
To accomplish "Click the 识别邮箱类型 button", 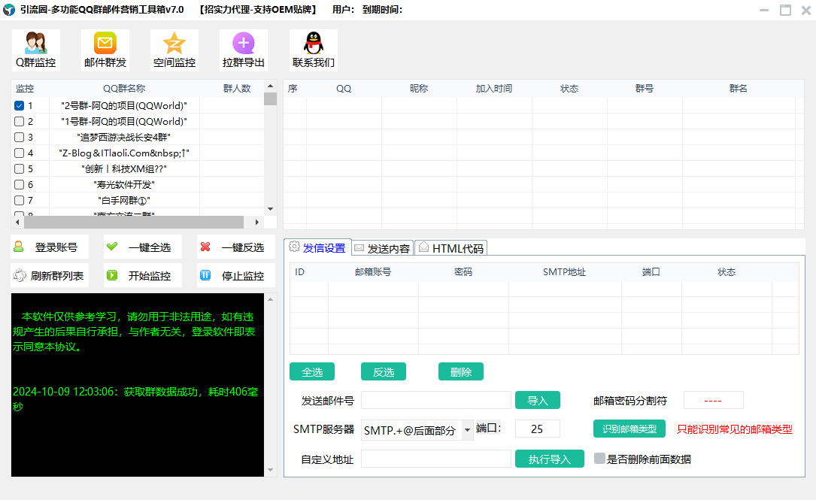I will tap(629, 429).
